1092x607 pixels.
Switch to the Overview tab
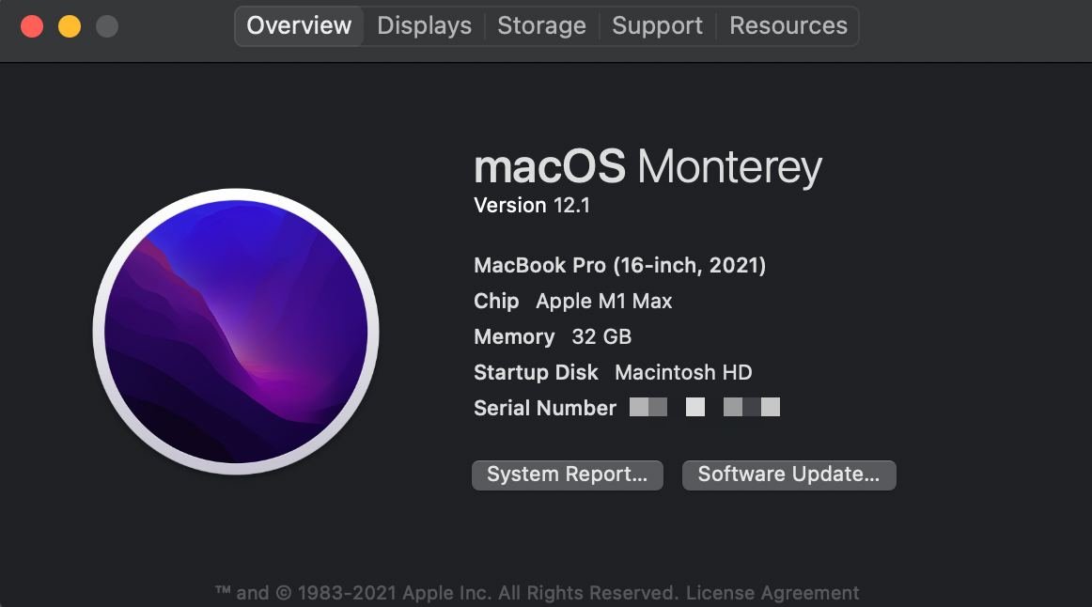pos(299,25)
